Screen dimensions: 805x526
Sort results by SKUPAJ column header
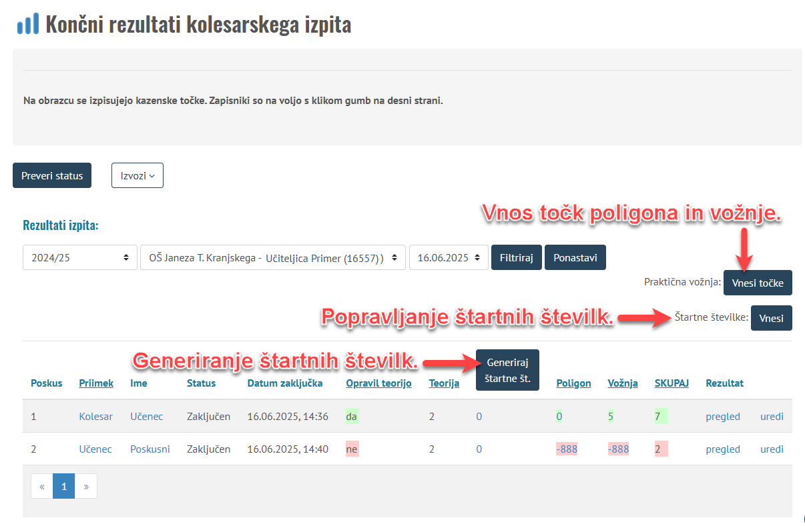pos(672,383)
